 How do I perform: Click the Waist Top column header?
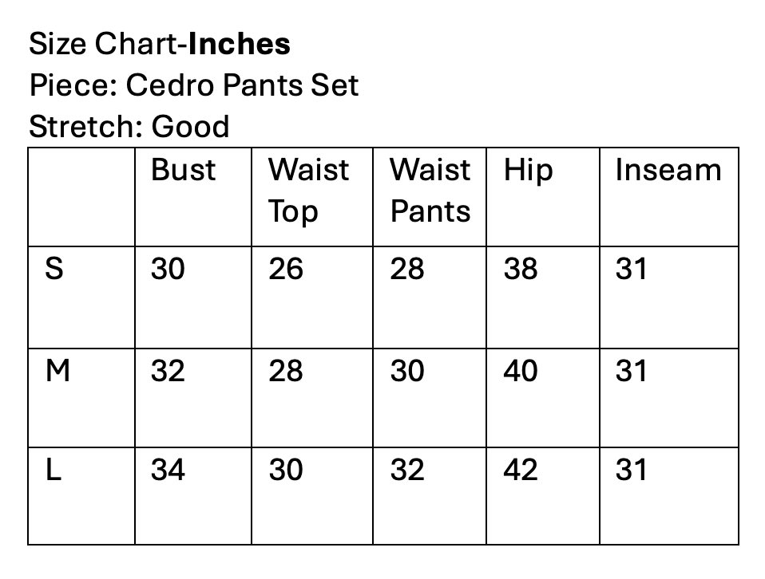(308, 191)
